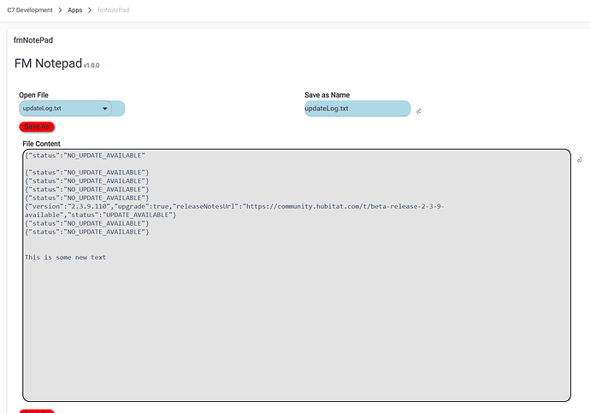Screen dimensions: 590x413
Task: Navigate to Apps in breadcrumb
Action: coord(75,9)
